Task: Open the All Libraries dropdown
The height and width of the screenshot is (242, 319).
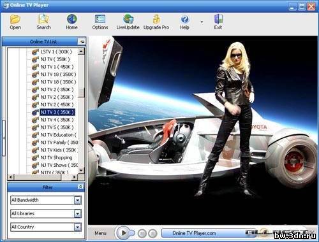Action: pyautogui.click(x=78, y=213)
